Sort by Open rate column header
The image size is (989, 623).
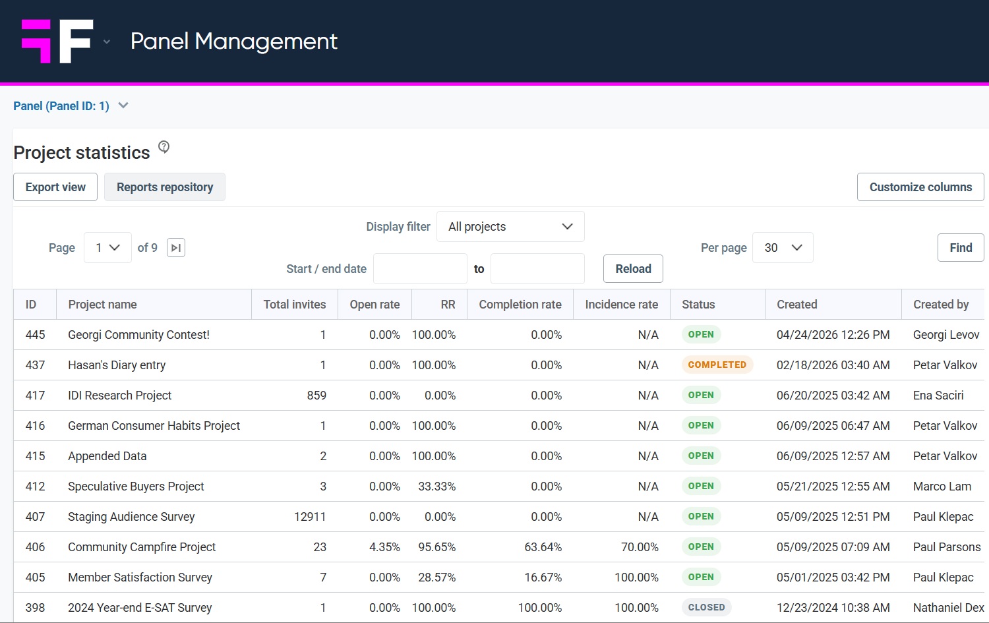[375, 305]
